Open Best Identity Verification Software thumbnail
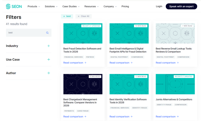The image size is (201, 121). click(x=129, y=84)
